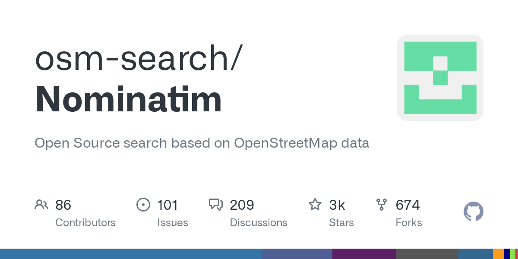Click the contributors people icon

point(41,205)
